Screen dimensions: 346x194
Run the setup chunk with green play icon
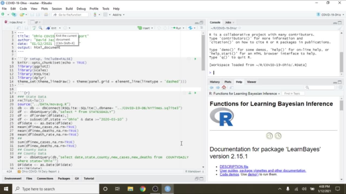pyautogui.click(x=195, y=59)
